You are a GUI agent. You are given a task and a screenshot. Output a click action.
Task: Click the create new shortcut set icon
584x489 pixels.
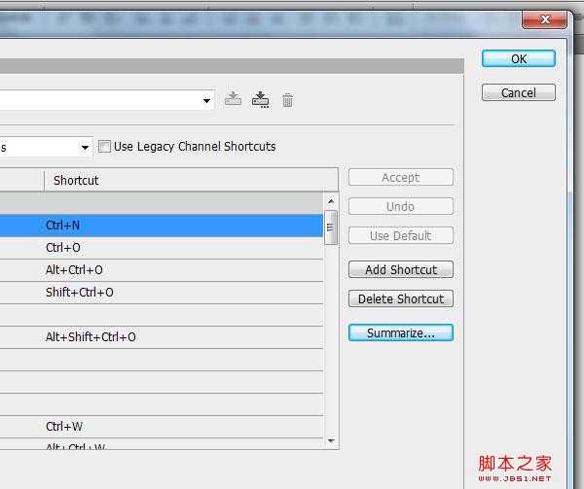click(x=260, y=99)
